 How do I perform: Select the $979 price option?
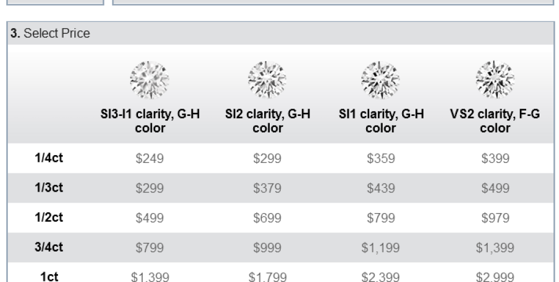[x=495, y=218]
